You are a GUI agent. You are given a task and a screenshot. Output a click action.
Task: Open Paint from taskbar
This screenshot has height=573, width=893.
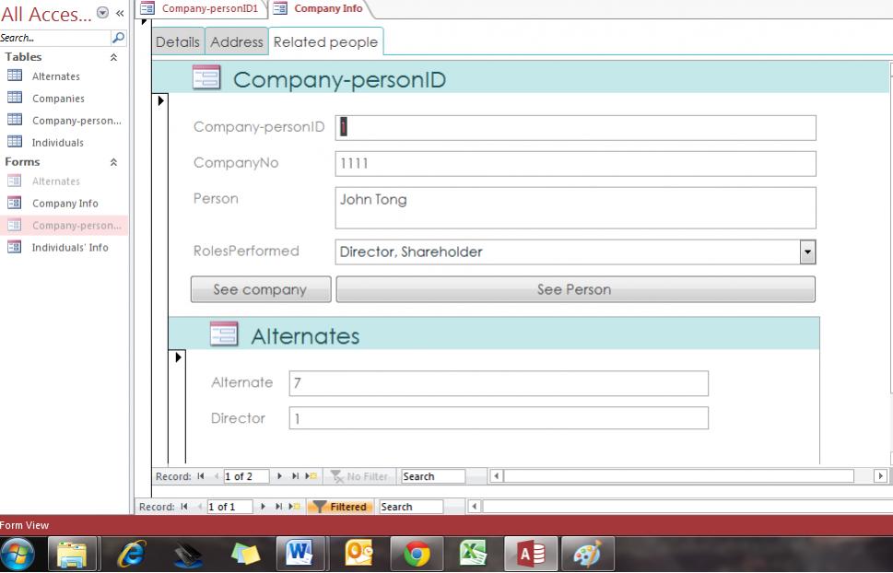(587, 555)
